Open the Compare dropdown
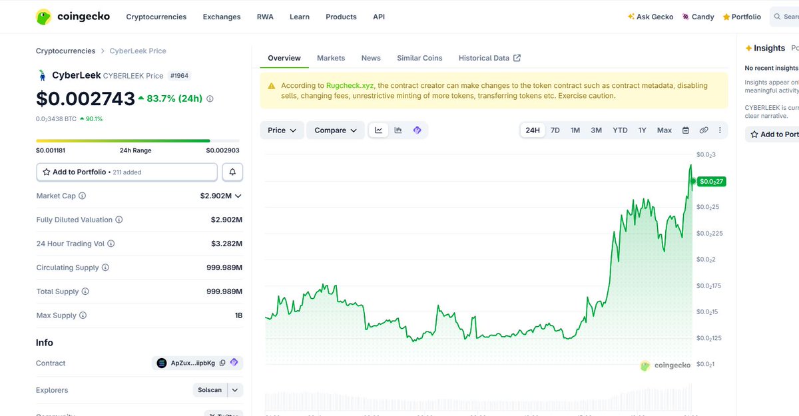The width and height of the screenshot is (799, 416). coord(336,130)
